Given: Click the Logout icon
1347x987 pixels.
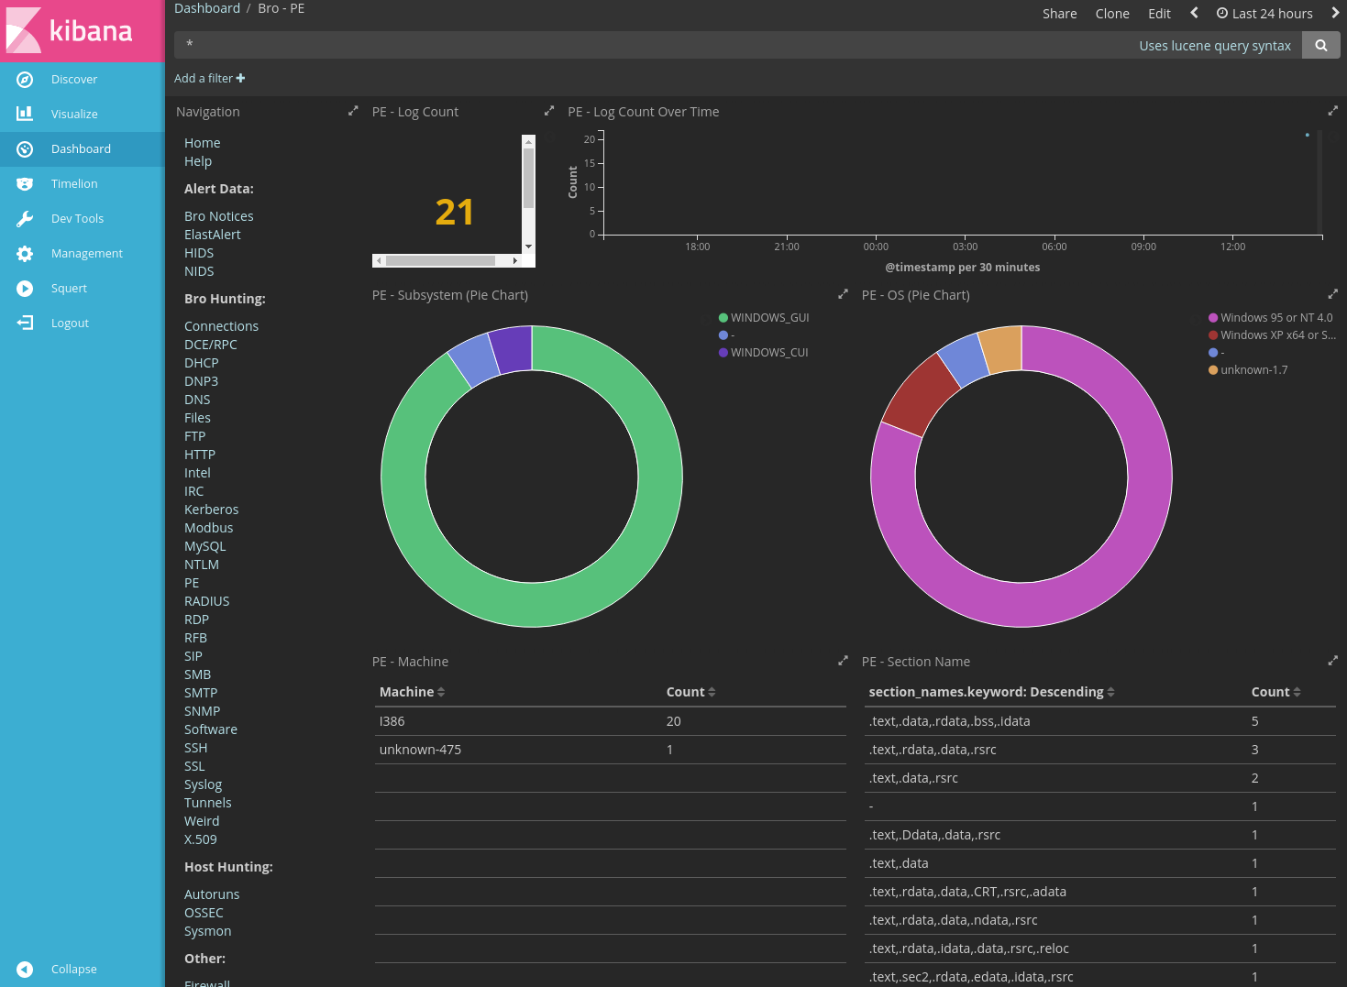Looking at the screenshot, I should (x=25, y=323).
